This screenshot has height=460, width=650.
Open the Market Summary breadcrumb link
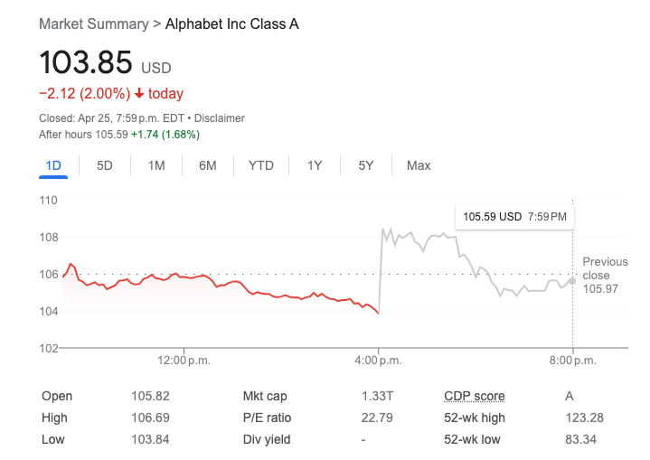tap(93, 23)
